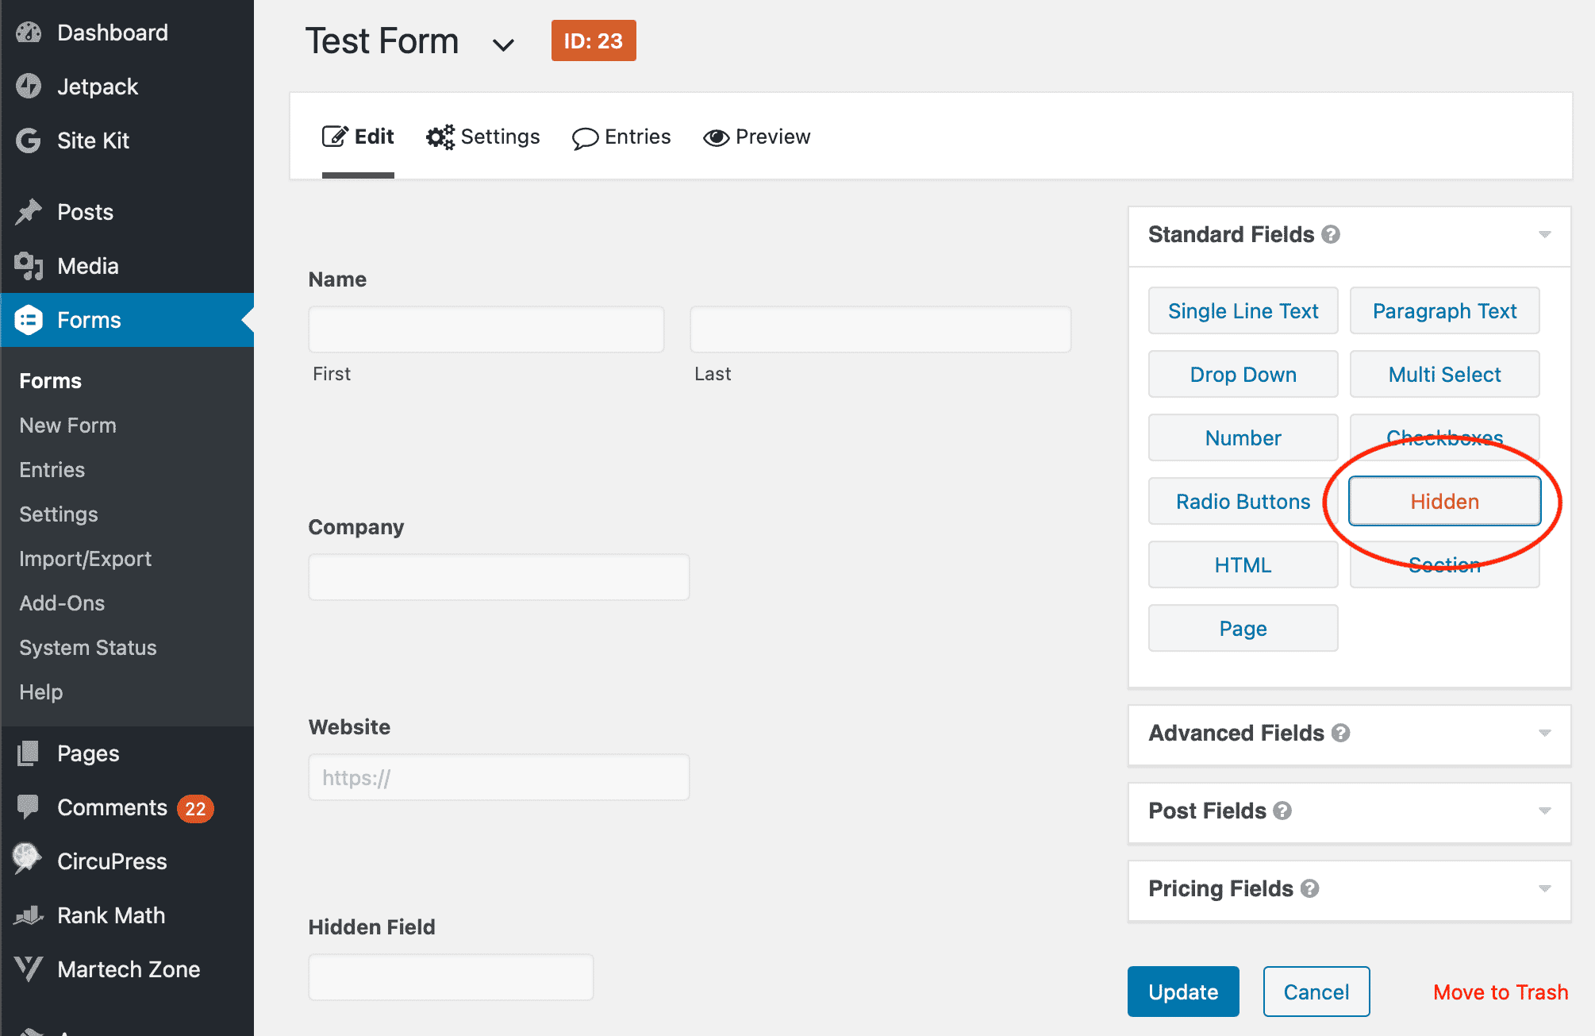
Task: Open New Form in Forms submenu
Action: click(67, 426)
